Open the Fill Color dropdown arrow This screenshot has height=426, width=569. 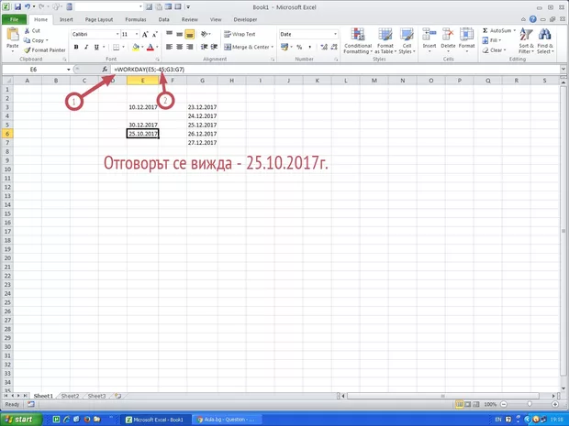pos(142,47)
